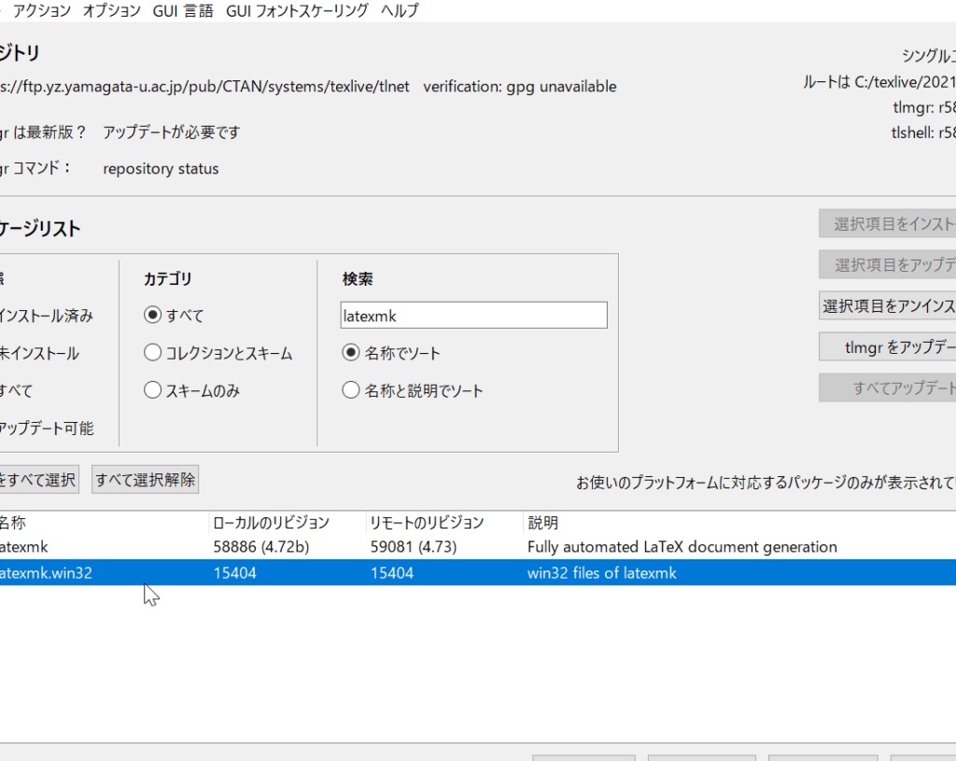Open the GUI フォントスケーリング menu
Viewport: 956px width, 761px height.
point(297,11)
